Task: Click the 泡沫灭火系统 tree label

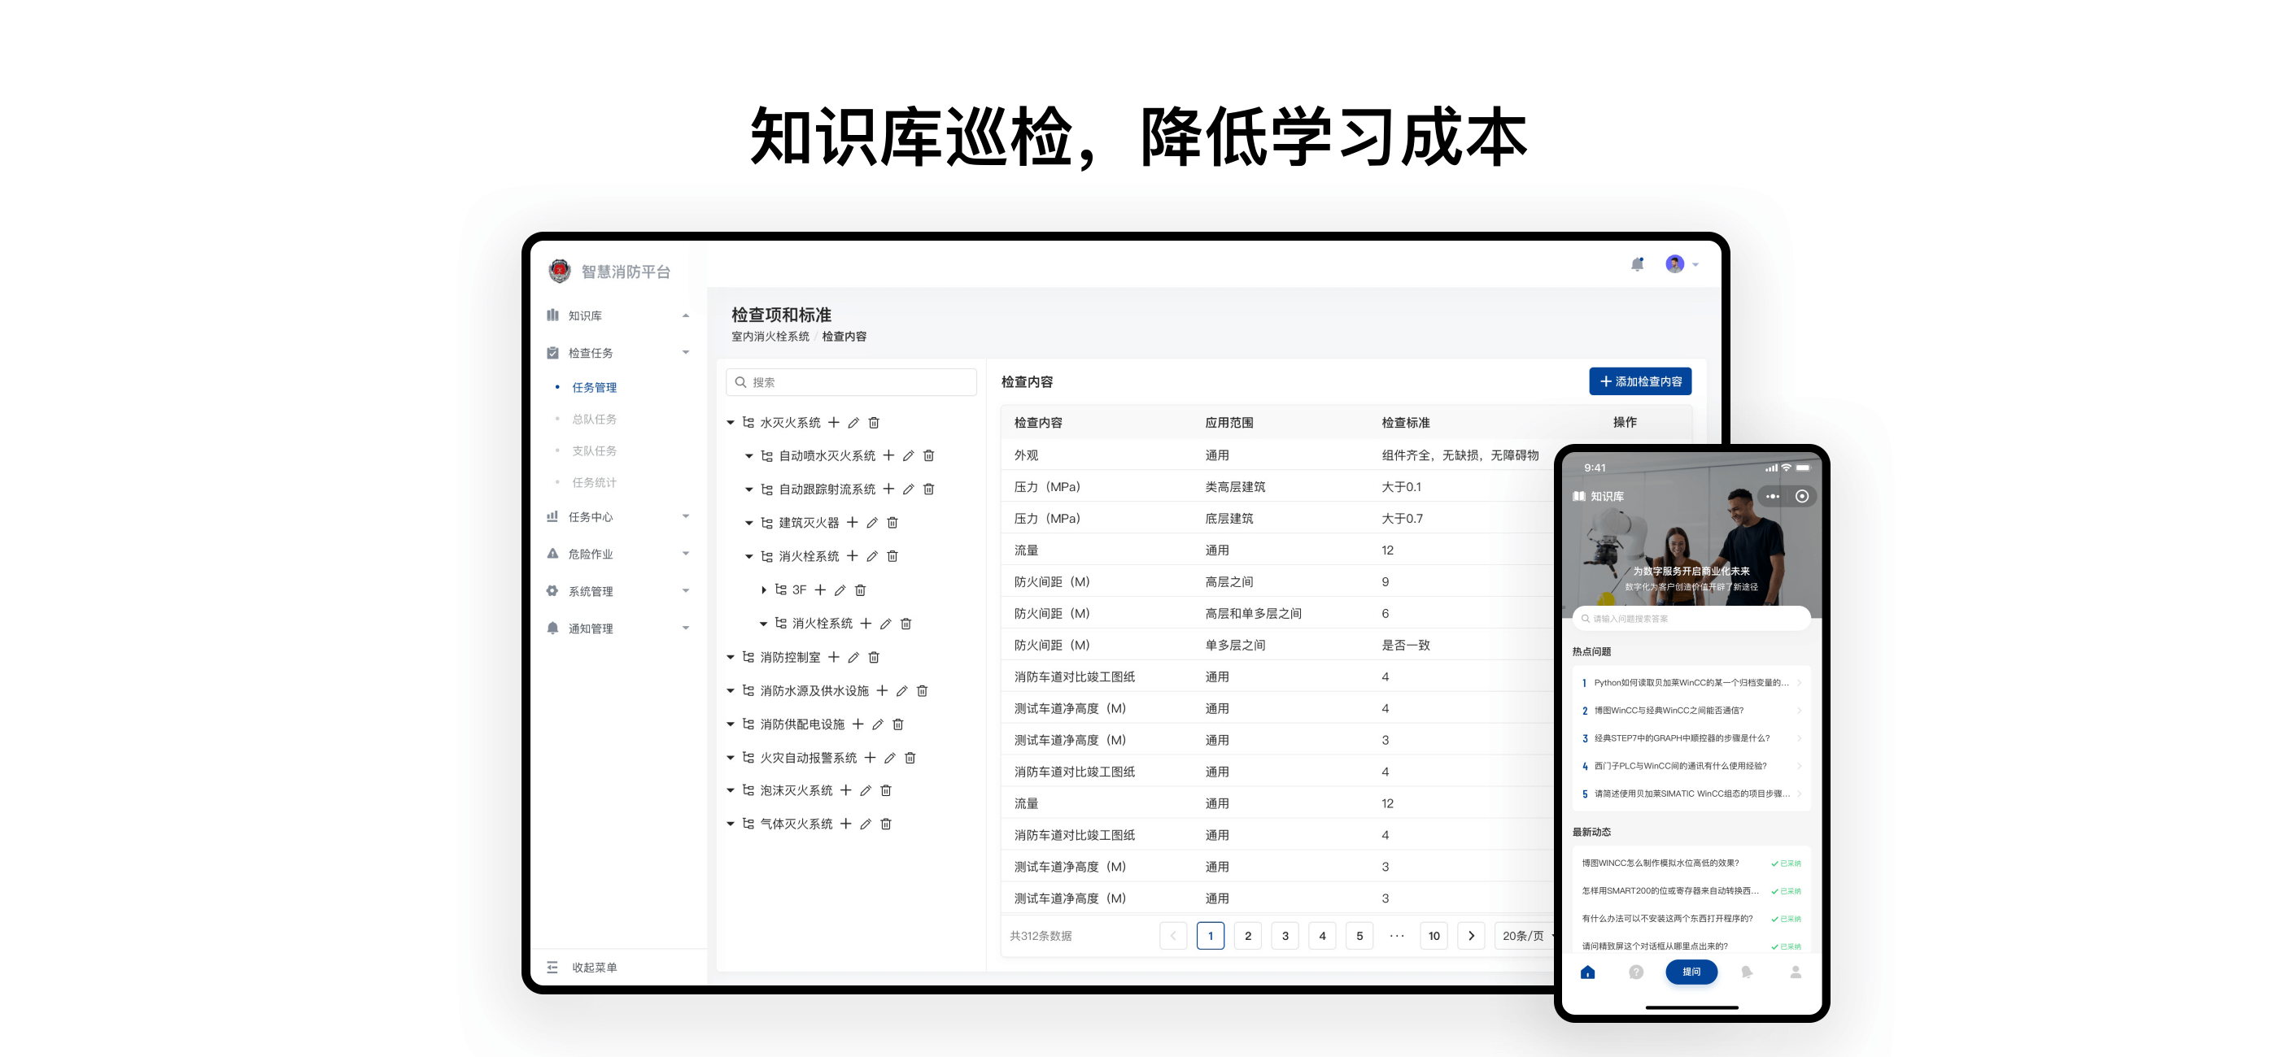Action: pos(796,791)
